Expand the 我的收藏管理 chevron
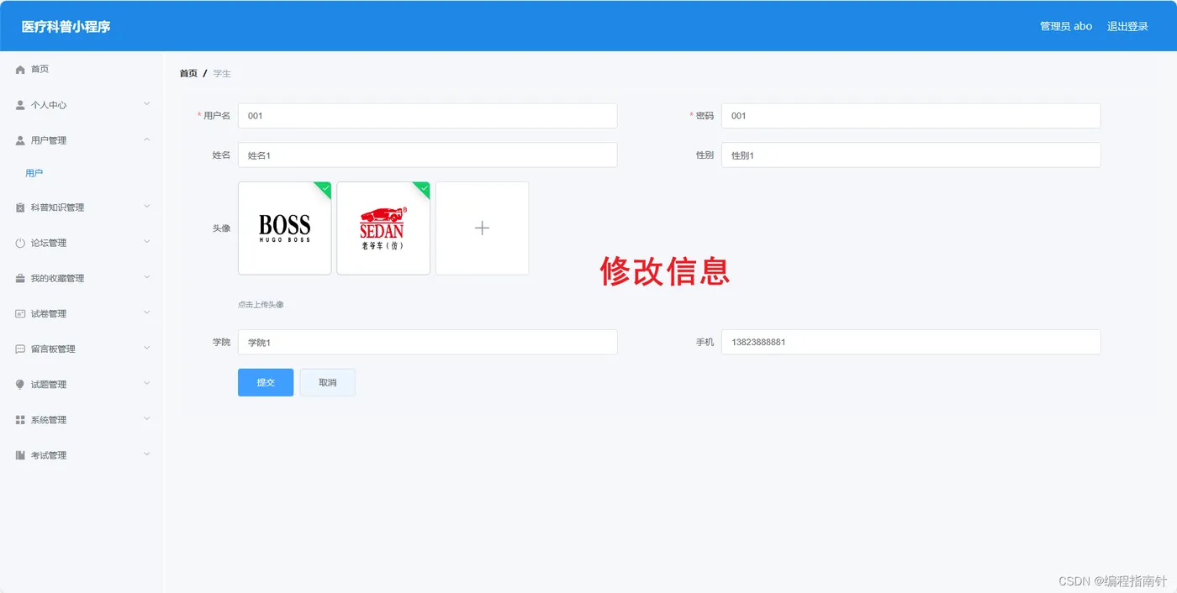The image size is (1177, 593). click(146, 277)
